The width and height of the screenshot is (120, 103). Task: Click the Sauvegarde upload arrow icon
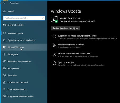tap(4, 54)
